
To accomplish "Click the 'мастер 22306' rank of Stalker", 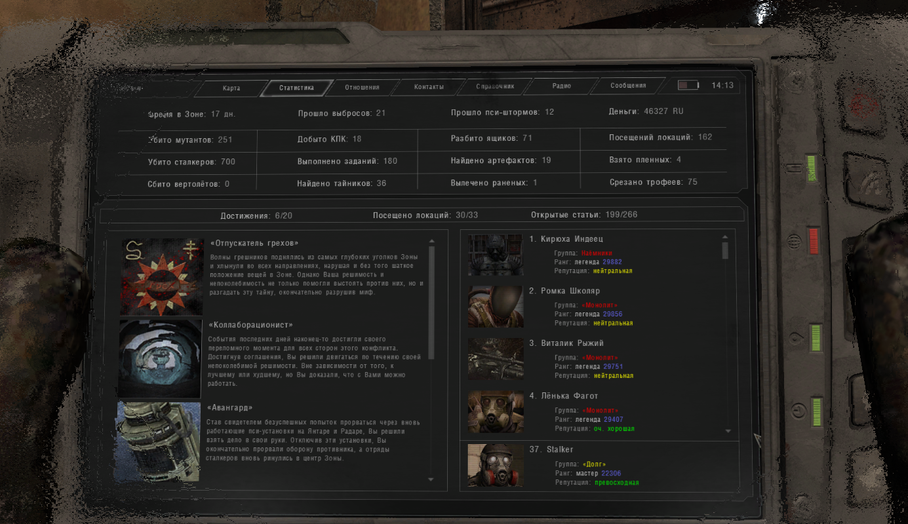I will tap(598, 474).
